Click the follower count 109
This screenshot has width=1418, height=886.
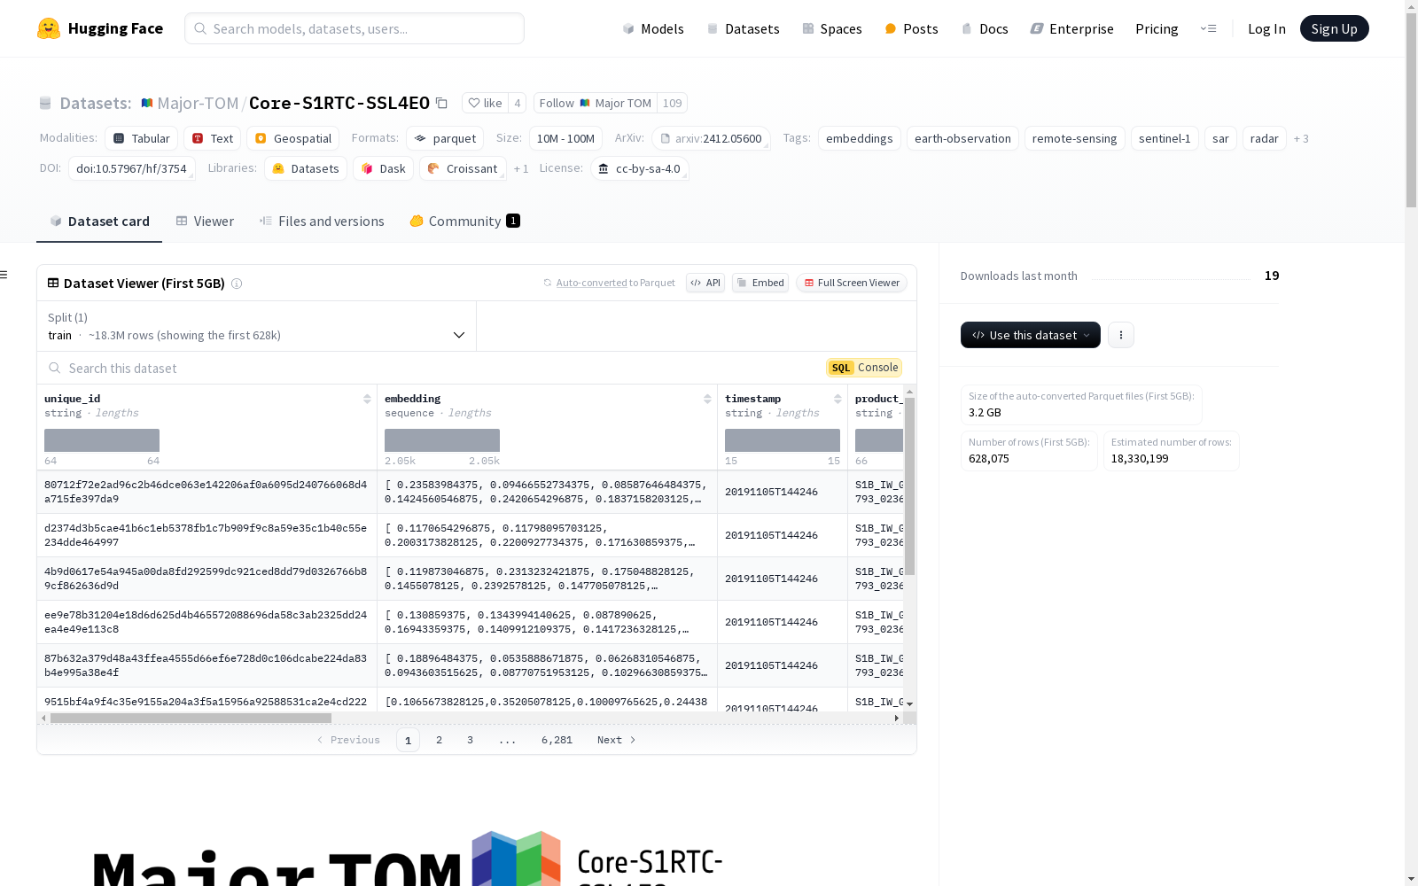coord(673,103)
